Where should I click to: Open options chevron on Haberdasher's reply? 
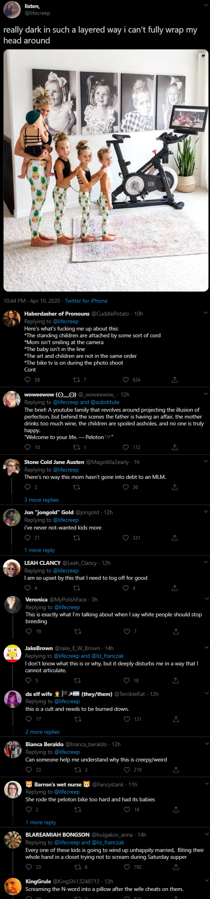pyautogui.click(x=206, y=313)
